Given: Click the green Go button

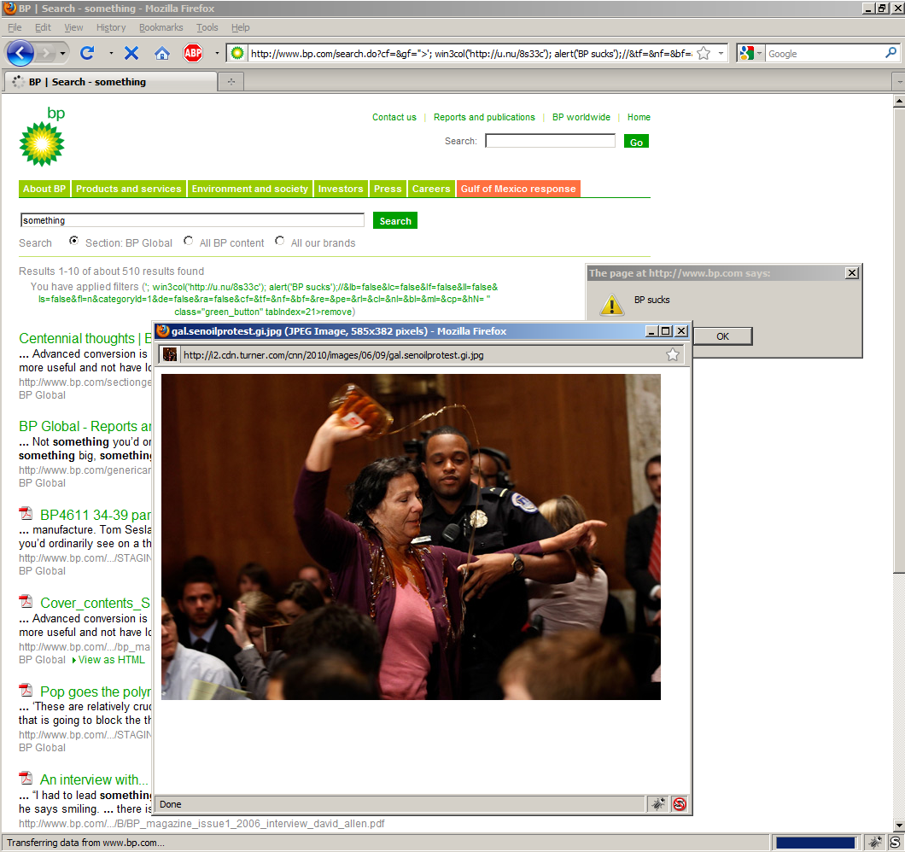Looking at the screenshot, I should point(637,142).
